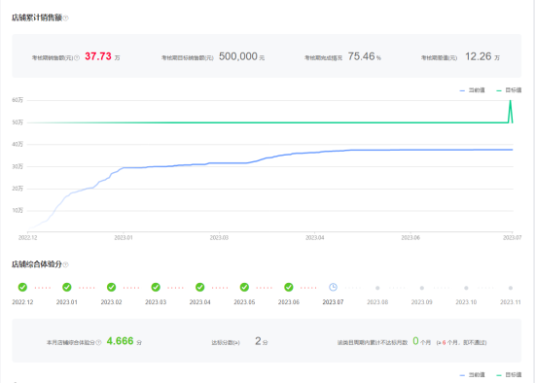This screenshot has width=535, height=383.
Task: Click the 40万 y-axis label
Action: (18, 144)
